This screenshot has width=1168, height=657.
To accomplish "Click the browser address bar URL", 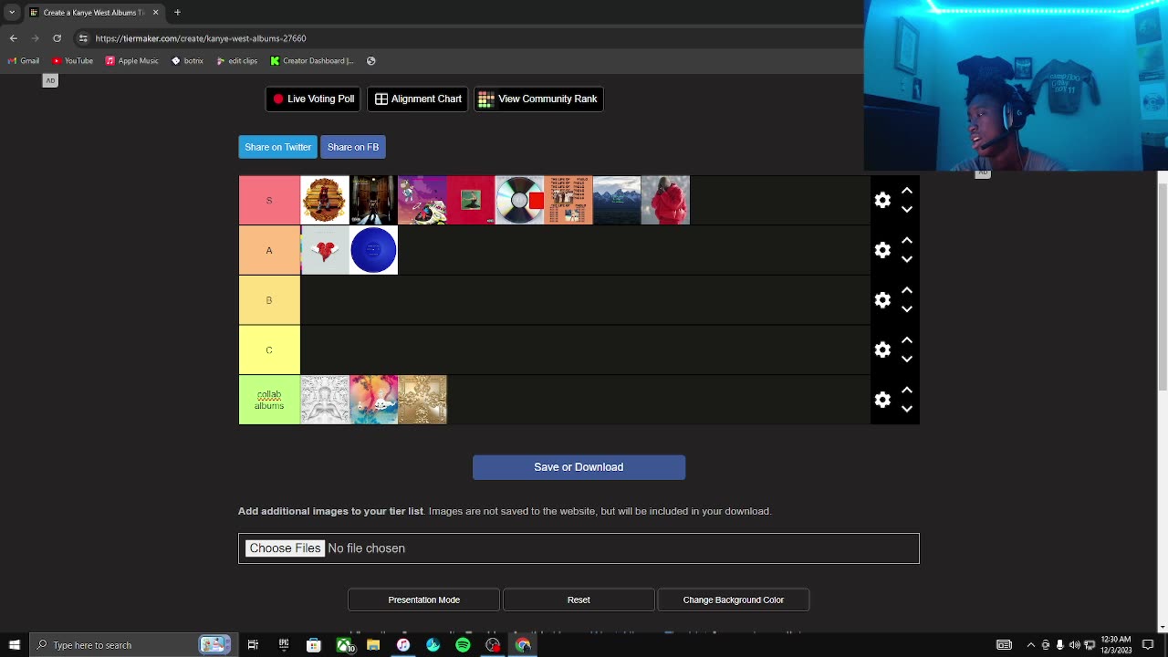I will click(201, 38).
